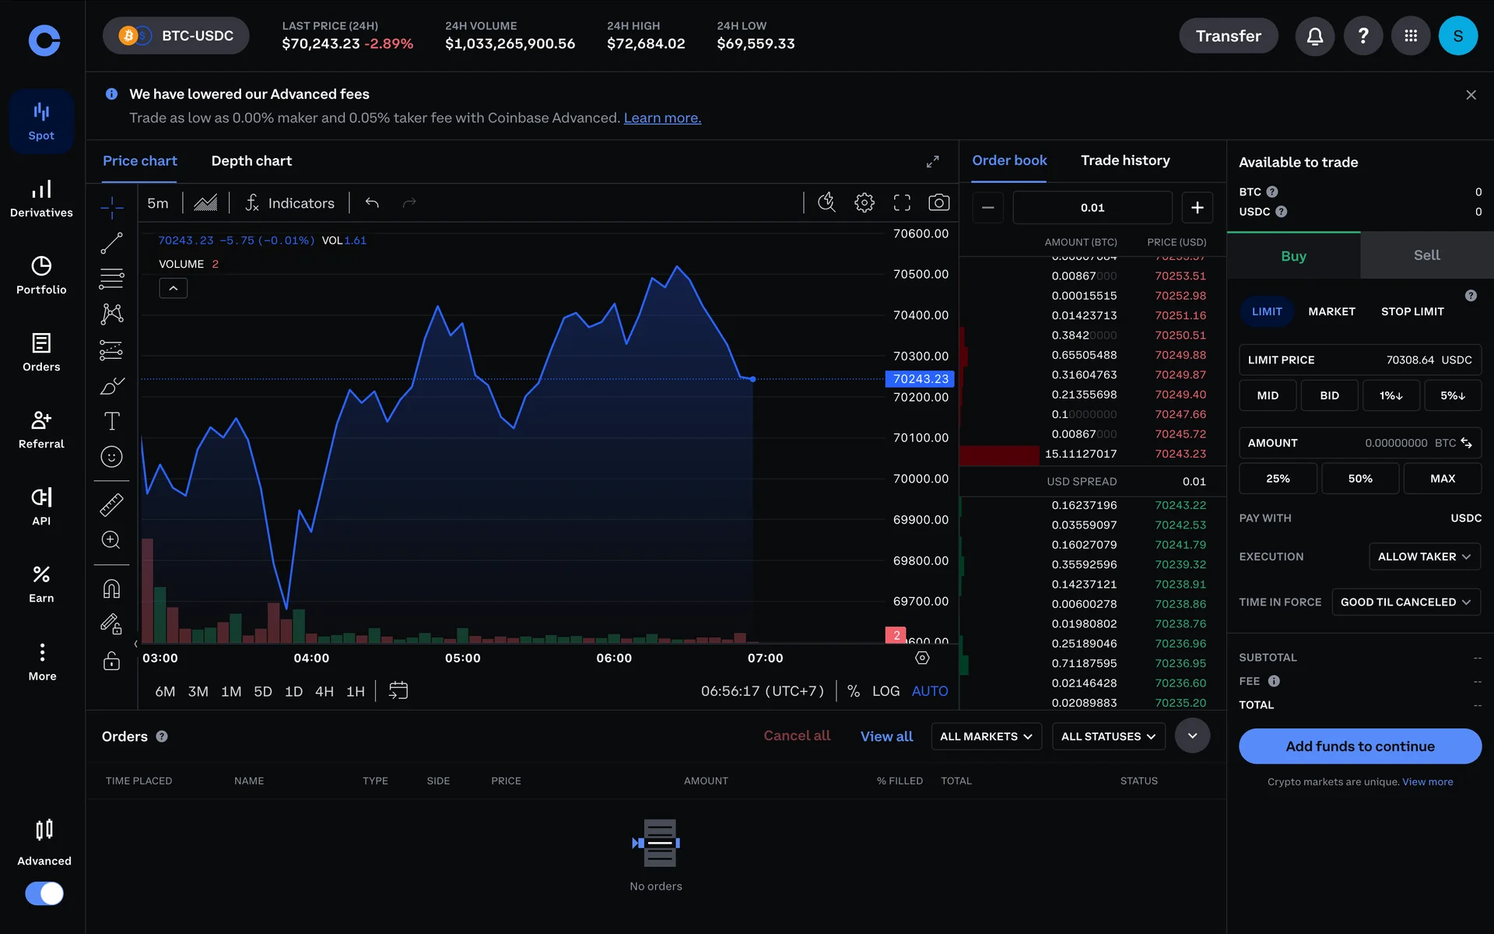Screen dimensions: 1494x934
Task: Open Time in Force dropdown
Action: coord(1405,602)
